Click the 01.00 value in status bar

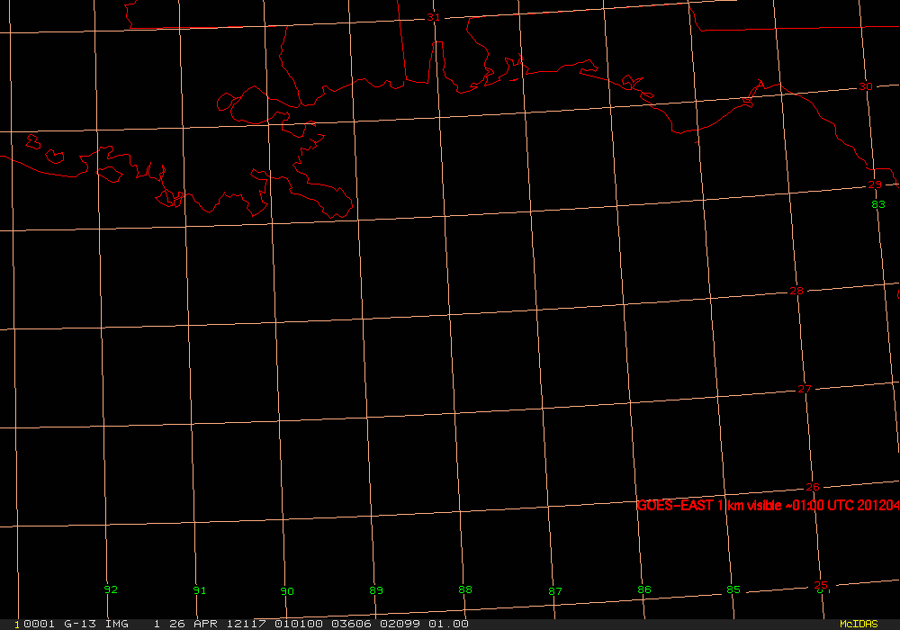[448, 624]
